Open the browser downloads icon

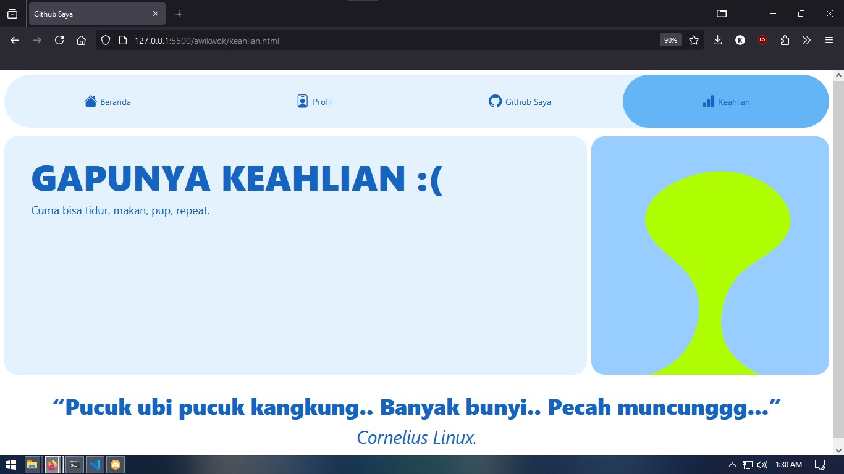(717, 40)
